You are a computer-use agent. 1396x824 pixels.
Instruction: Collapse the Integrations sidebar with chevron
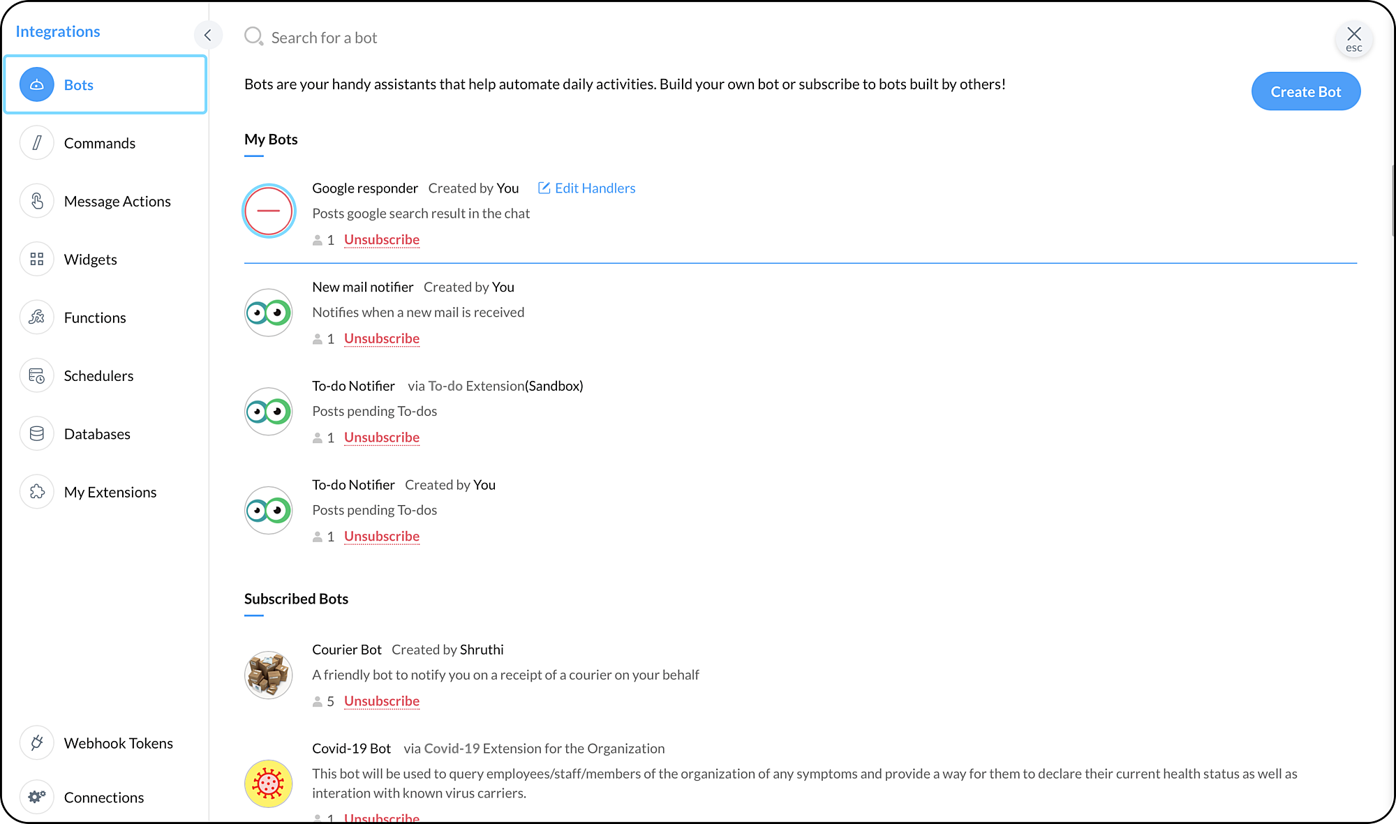point(208,35)
